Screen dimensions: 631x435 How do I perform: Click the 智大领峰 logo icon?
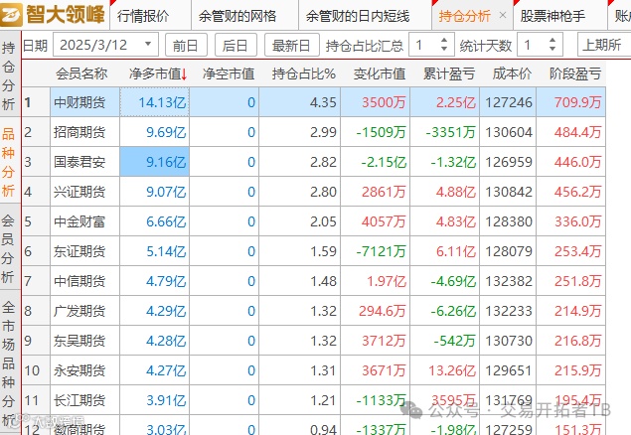12,14
